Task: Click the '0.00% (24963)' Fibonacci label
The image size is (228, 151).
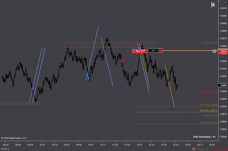Action: click(x=210, y=42)
